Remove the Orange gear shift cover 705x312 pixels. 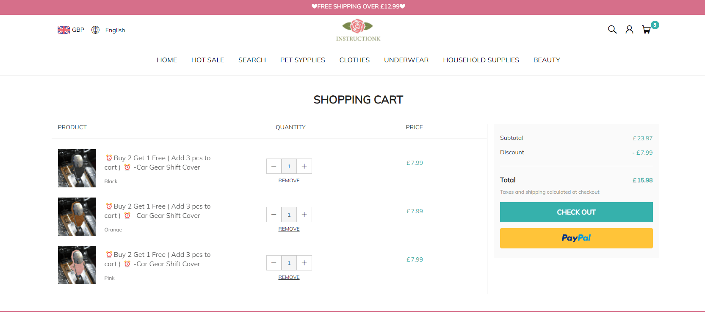[x=289, y=229]
